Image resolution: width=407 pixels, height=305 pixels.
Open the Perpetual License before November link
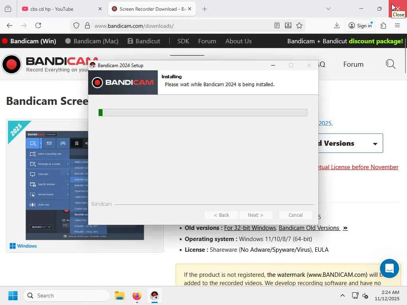358,167
